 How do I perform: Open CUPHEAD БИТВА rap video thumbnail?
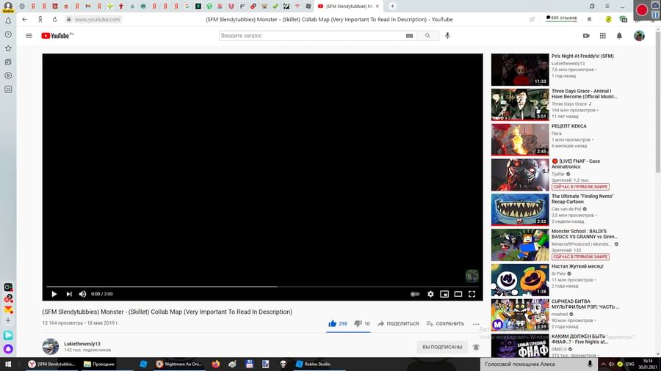[x=520, y=315]
